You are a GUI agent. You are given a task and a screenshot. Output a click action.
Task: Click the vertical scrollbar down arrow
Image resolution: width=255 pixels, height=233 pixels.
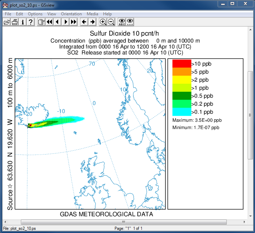tap(250, 216)
